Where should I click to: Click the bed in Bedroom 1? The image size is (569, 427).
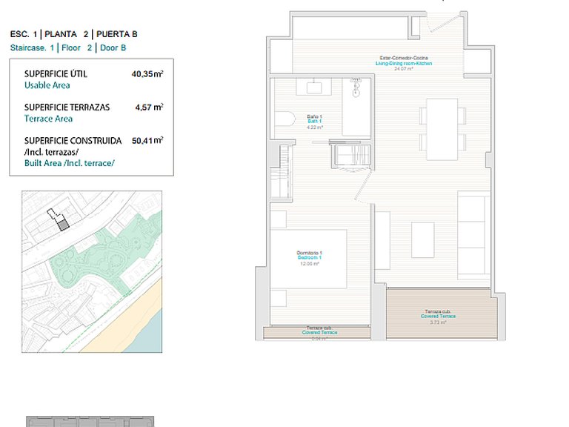(x=308, y=259)
